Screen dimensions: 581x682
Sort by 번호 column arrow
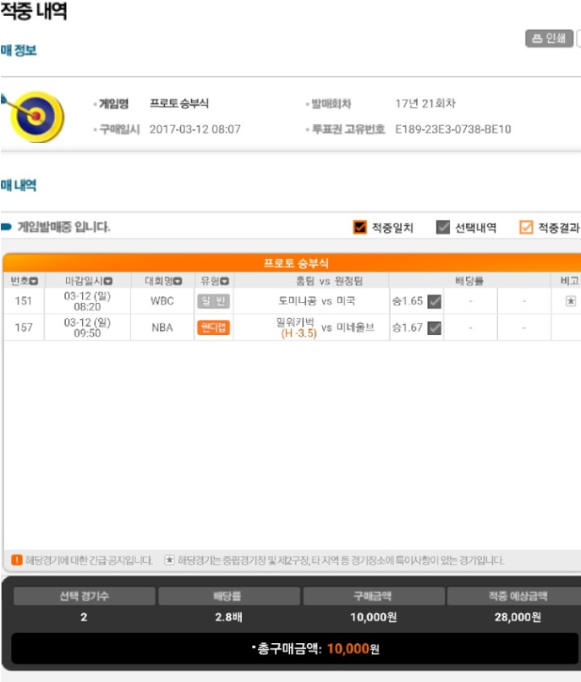click(x=34, y=282)
